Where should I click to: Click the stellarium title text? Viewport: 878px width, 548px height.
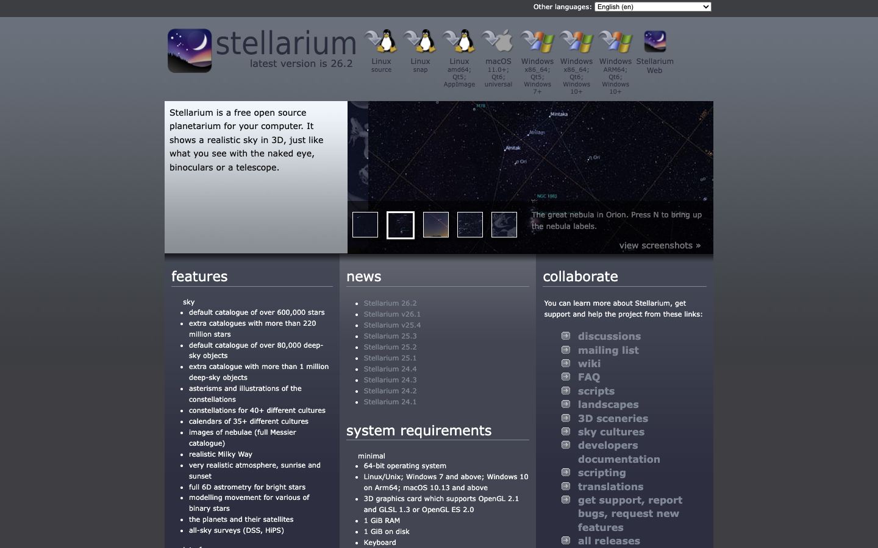(286, 43)
